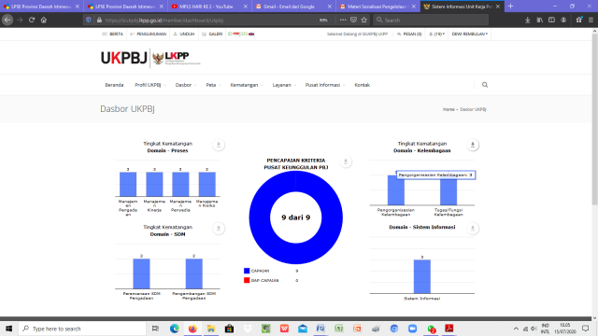The height and width of the screenshot is (336, 598).
Task: Show site security info lock icon
Action: pyautogui.click(x=99, y=20)
